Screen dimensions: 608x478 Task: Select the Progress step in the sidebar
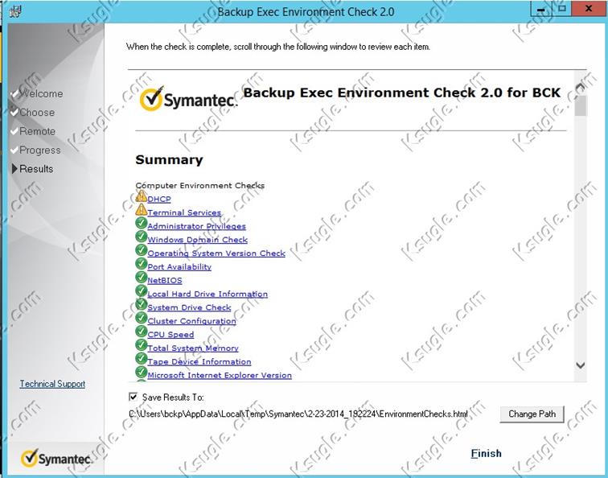point(40,150)
